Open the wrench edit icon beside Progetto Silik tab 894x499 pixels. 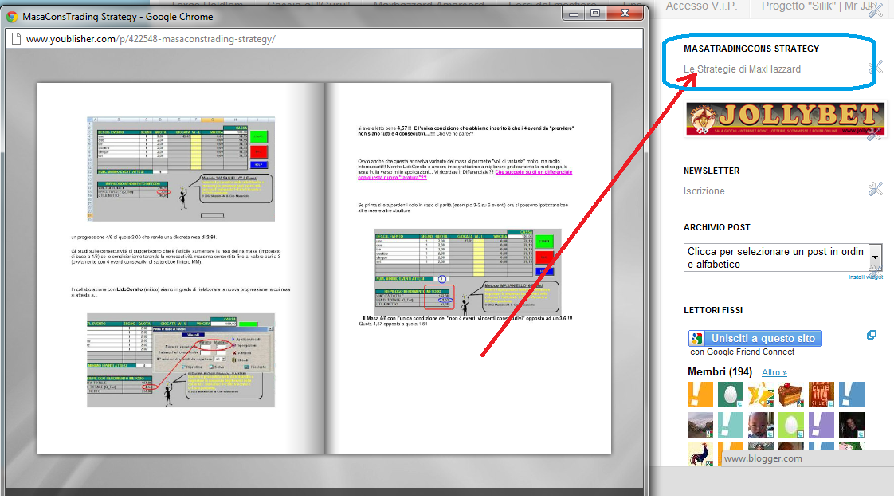(875, 10)
